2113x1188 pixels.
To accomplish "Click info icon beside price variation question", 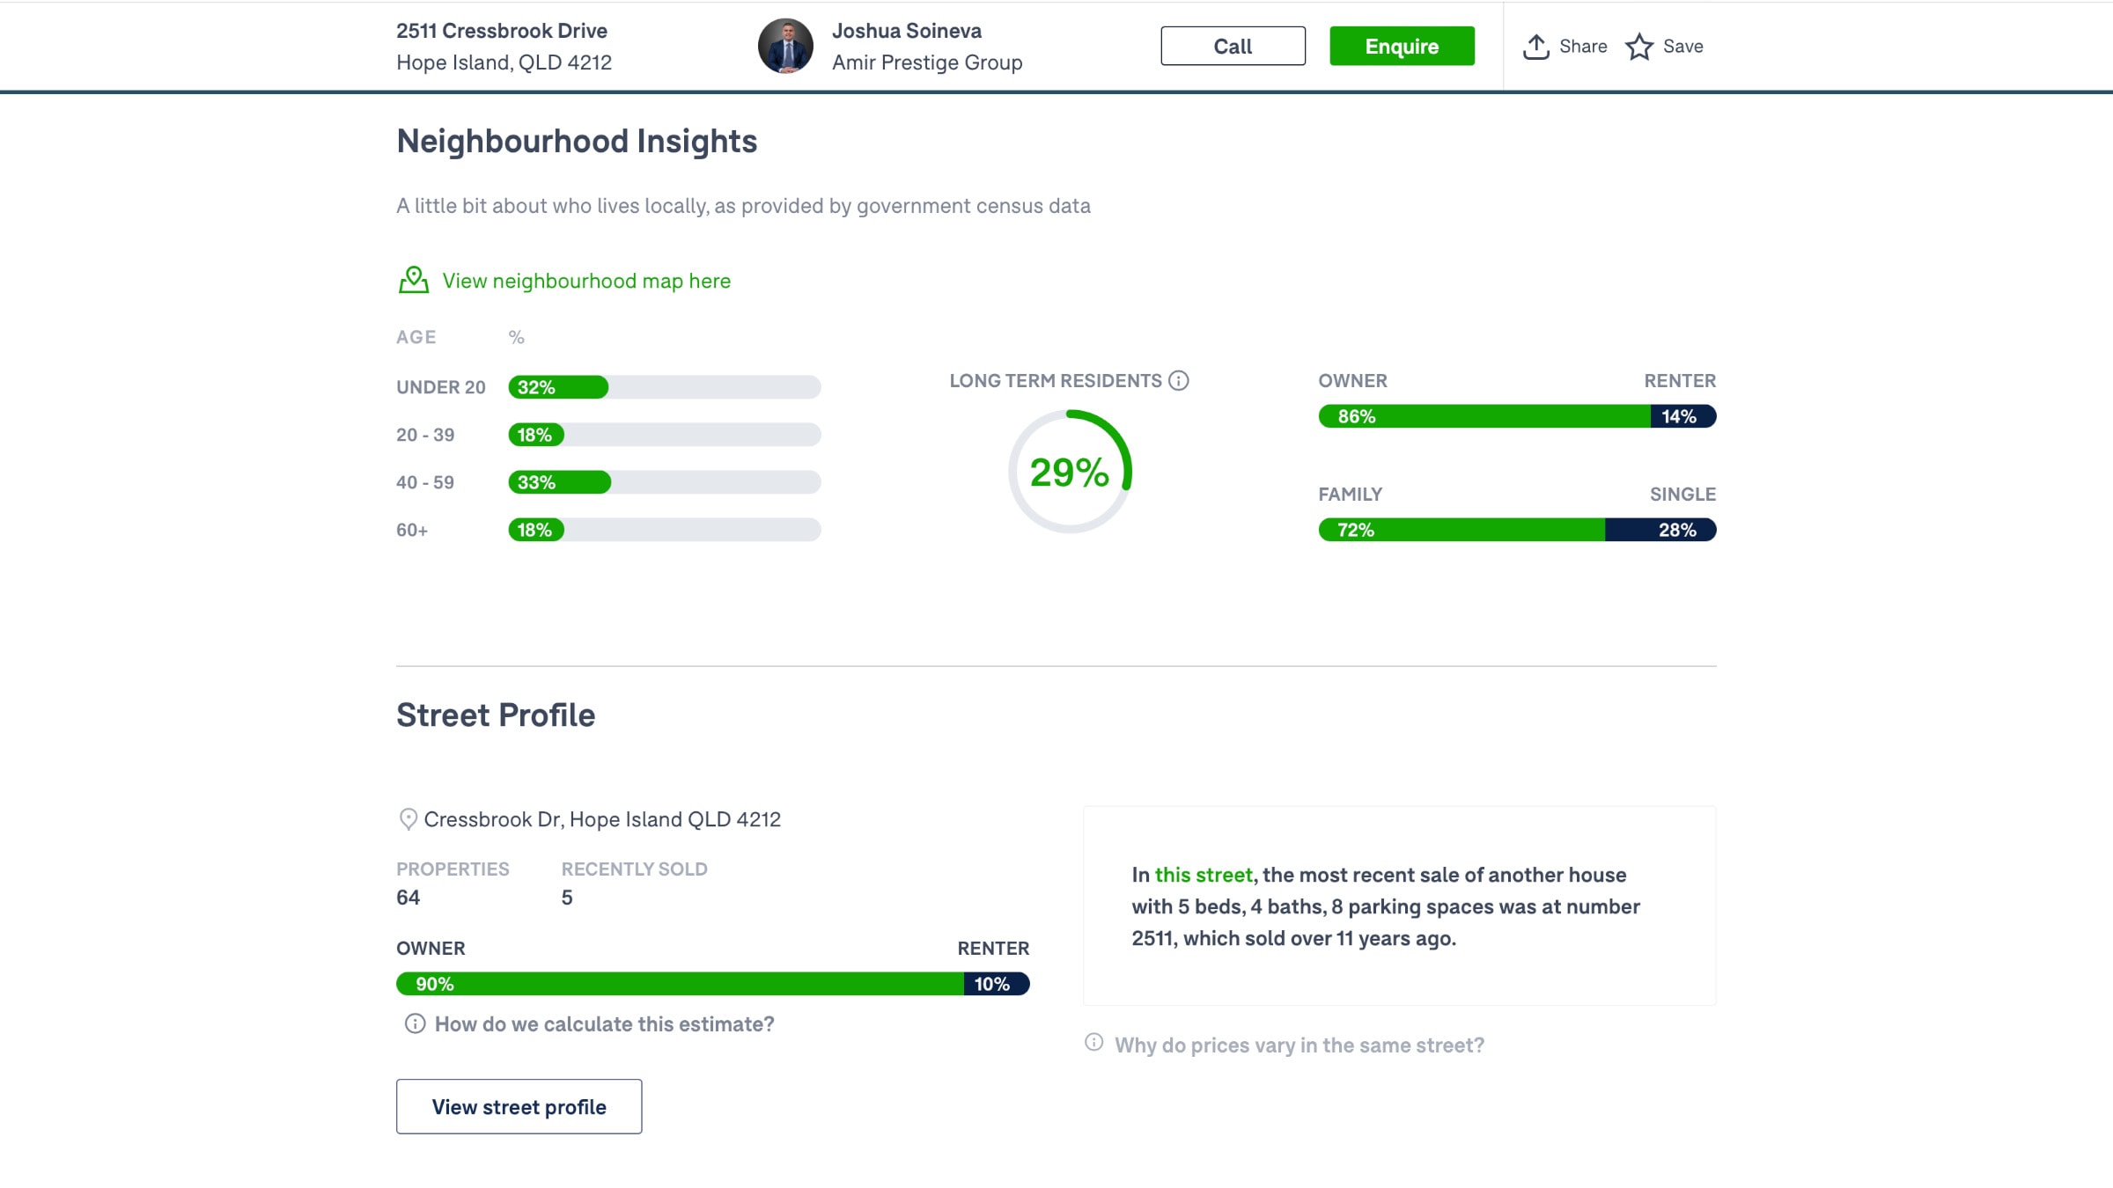I will [1093, 1043].
